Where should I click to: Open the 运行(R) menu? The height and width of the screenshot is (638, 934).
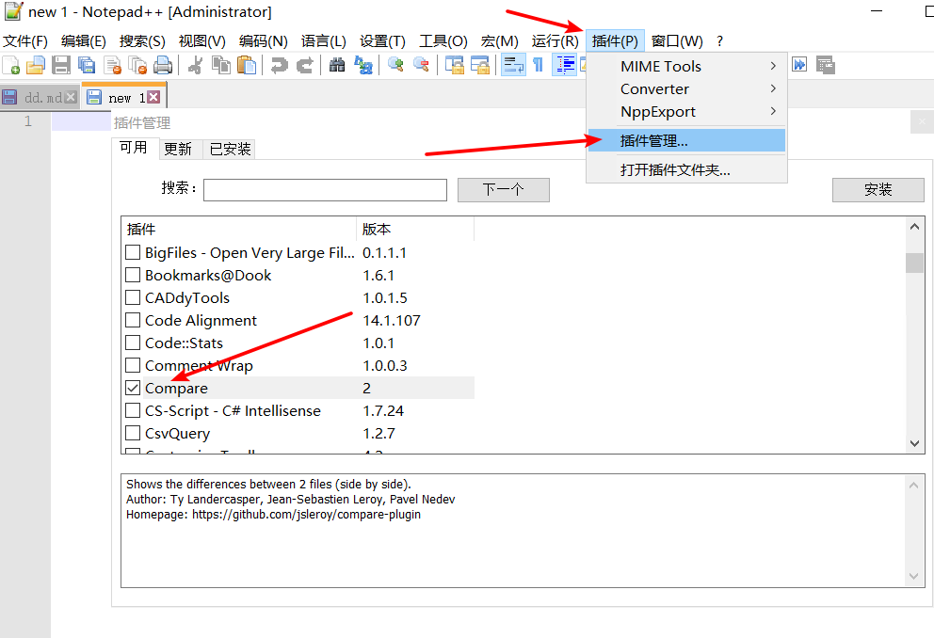(x=556, y=41)
